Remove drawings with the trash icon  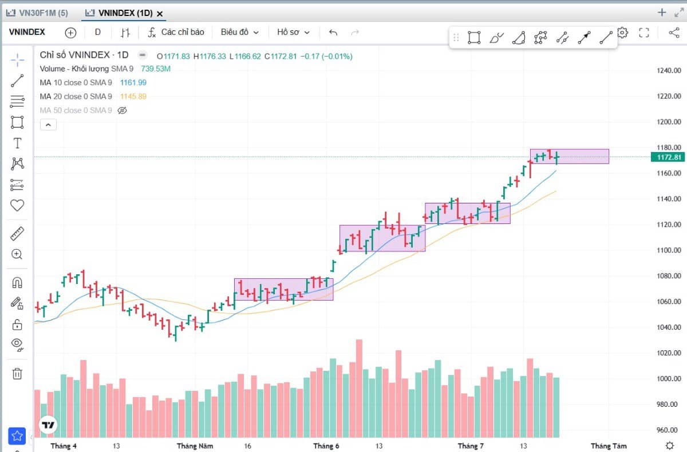(17, 374)
